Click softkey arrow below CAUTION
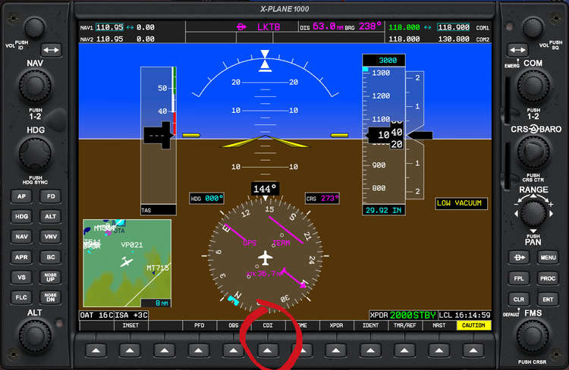The height and width of the screenshot is (370, 569). click(473, 351)
